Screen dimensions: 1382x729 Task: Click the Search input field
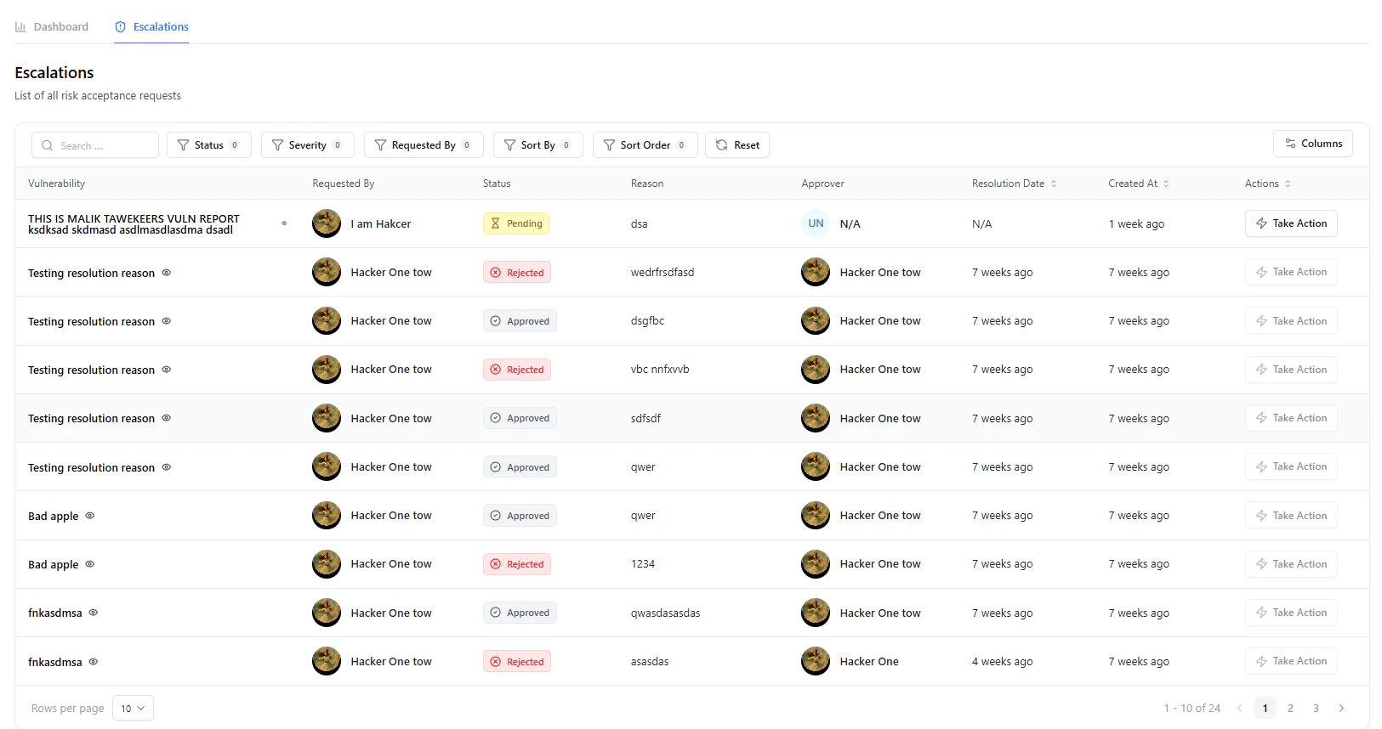[x=95, y=145]
